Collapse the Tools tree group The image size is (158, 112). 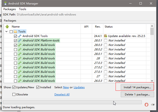[7, 31]
